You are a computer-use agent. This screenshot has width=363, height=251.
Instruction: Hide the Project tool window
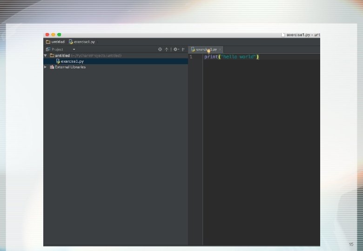183,49
